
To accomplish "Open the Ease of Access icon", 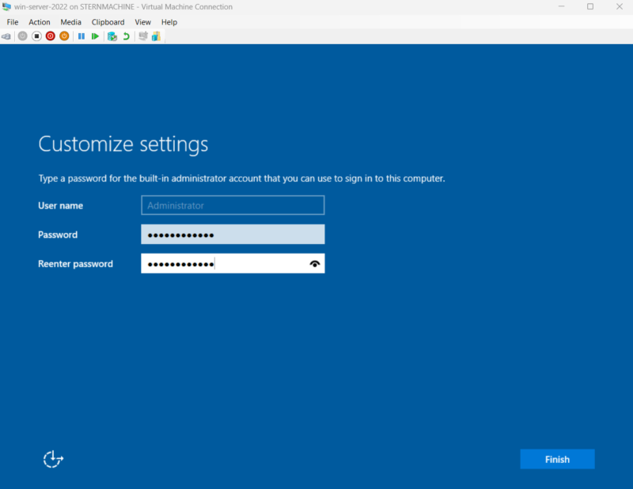I will (53, 459).
